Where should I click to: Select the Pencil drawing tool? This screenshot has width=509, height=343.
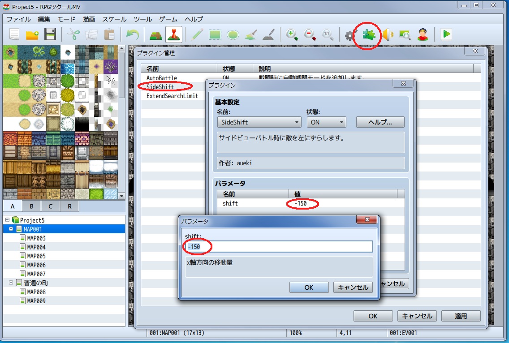coord(197,34)
